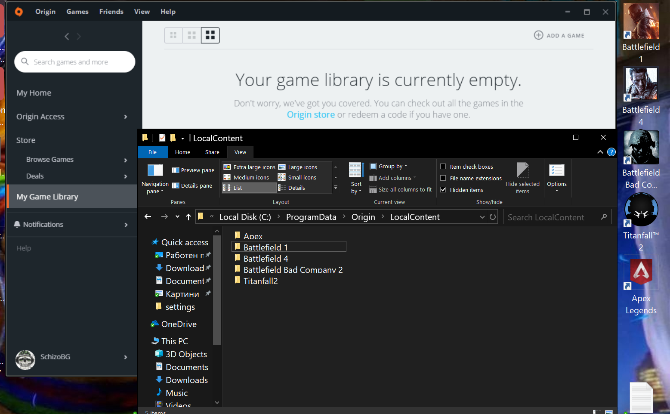Toggle File name extensions checkbox
Screen dimensions: 670x414
tap(443, 178)
